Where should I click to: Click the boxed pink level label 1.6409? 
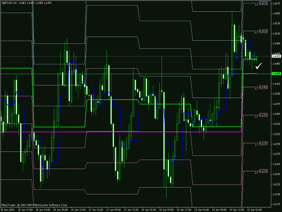[264, 87]
